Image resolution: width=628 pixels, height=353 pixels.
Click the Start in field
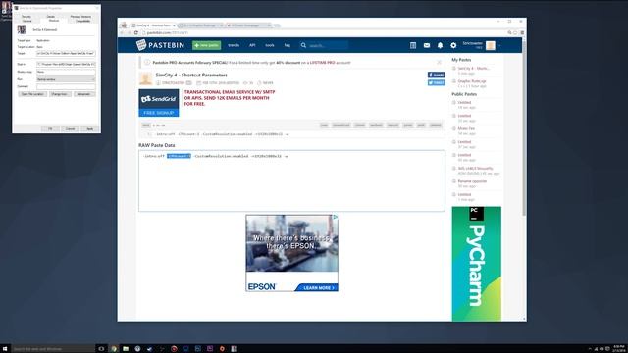(x=66, y=64)
